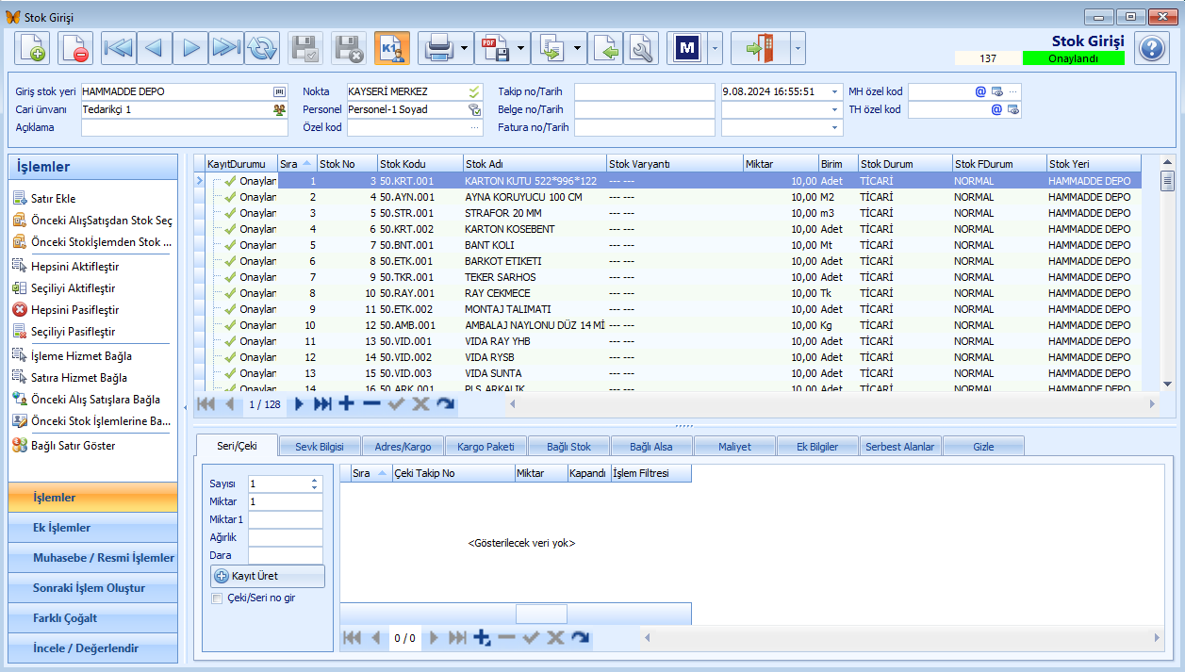Open İncele / Değerlendir section

pos(92,648)
